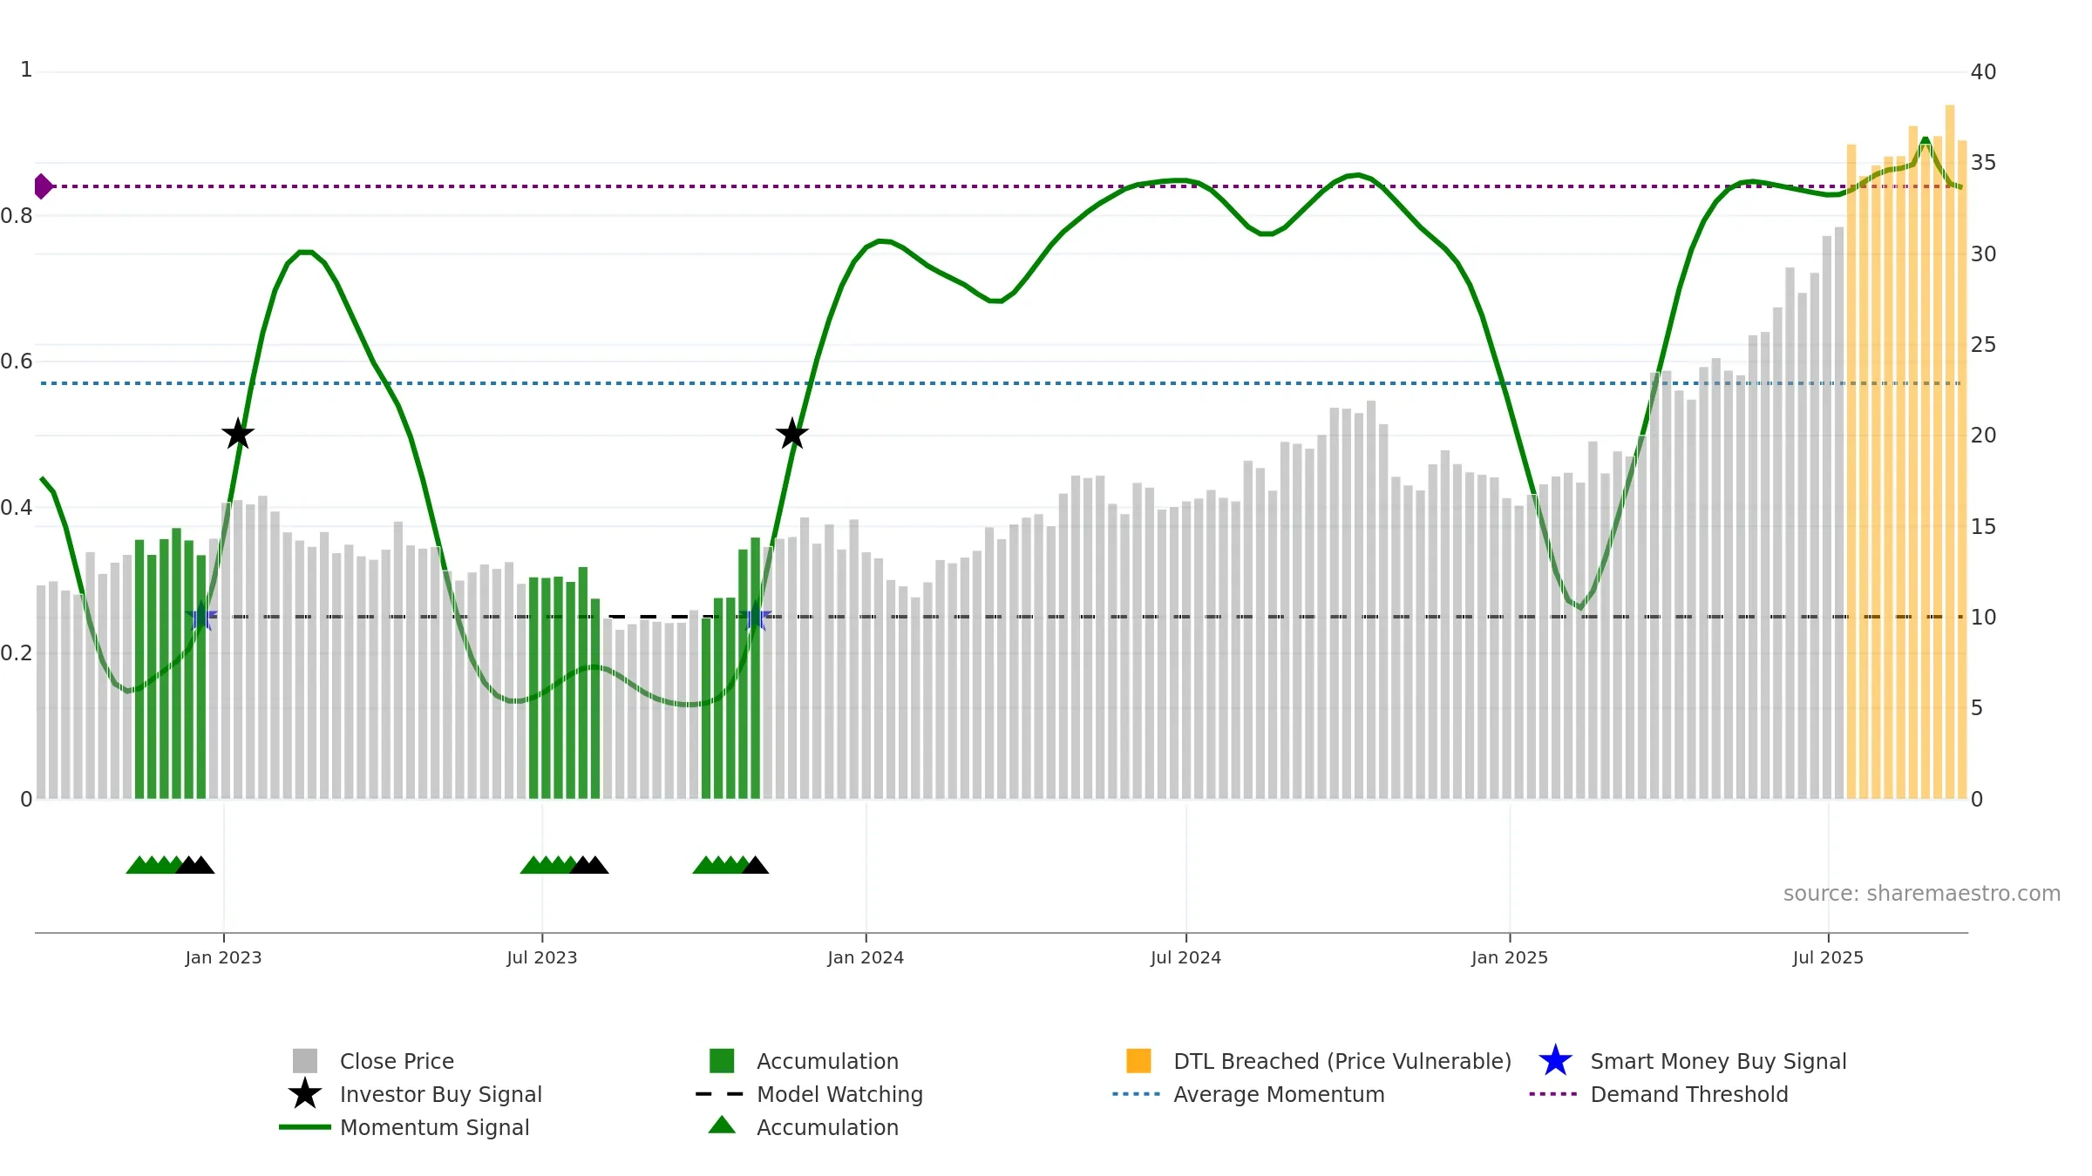Toggle the Average Momentum legend label
Screen dimensions: 2092x1176
1279,1094
